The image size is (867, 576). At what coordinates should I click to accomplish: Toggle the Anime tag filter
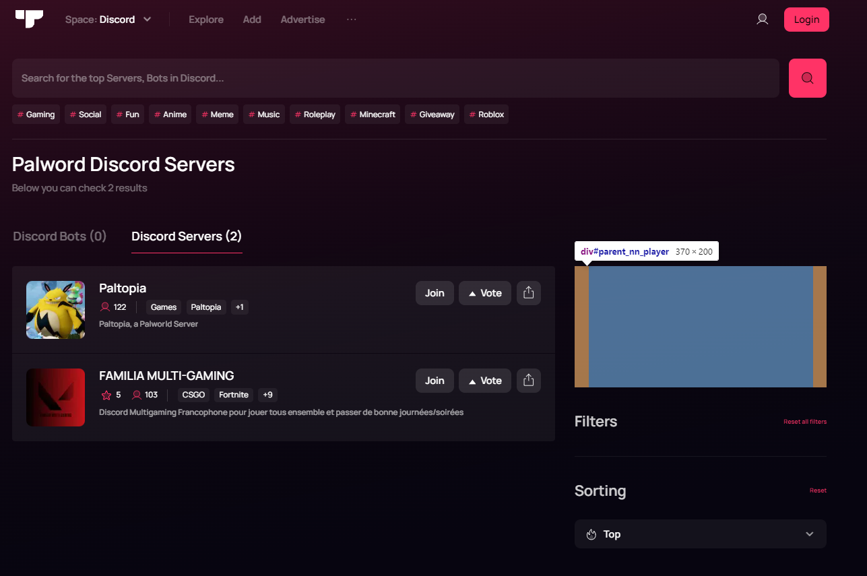coord(170,114)
